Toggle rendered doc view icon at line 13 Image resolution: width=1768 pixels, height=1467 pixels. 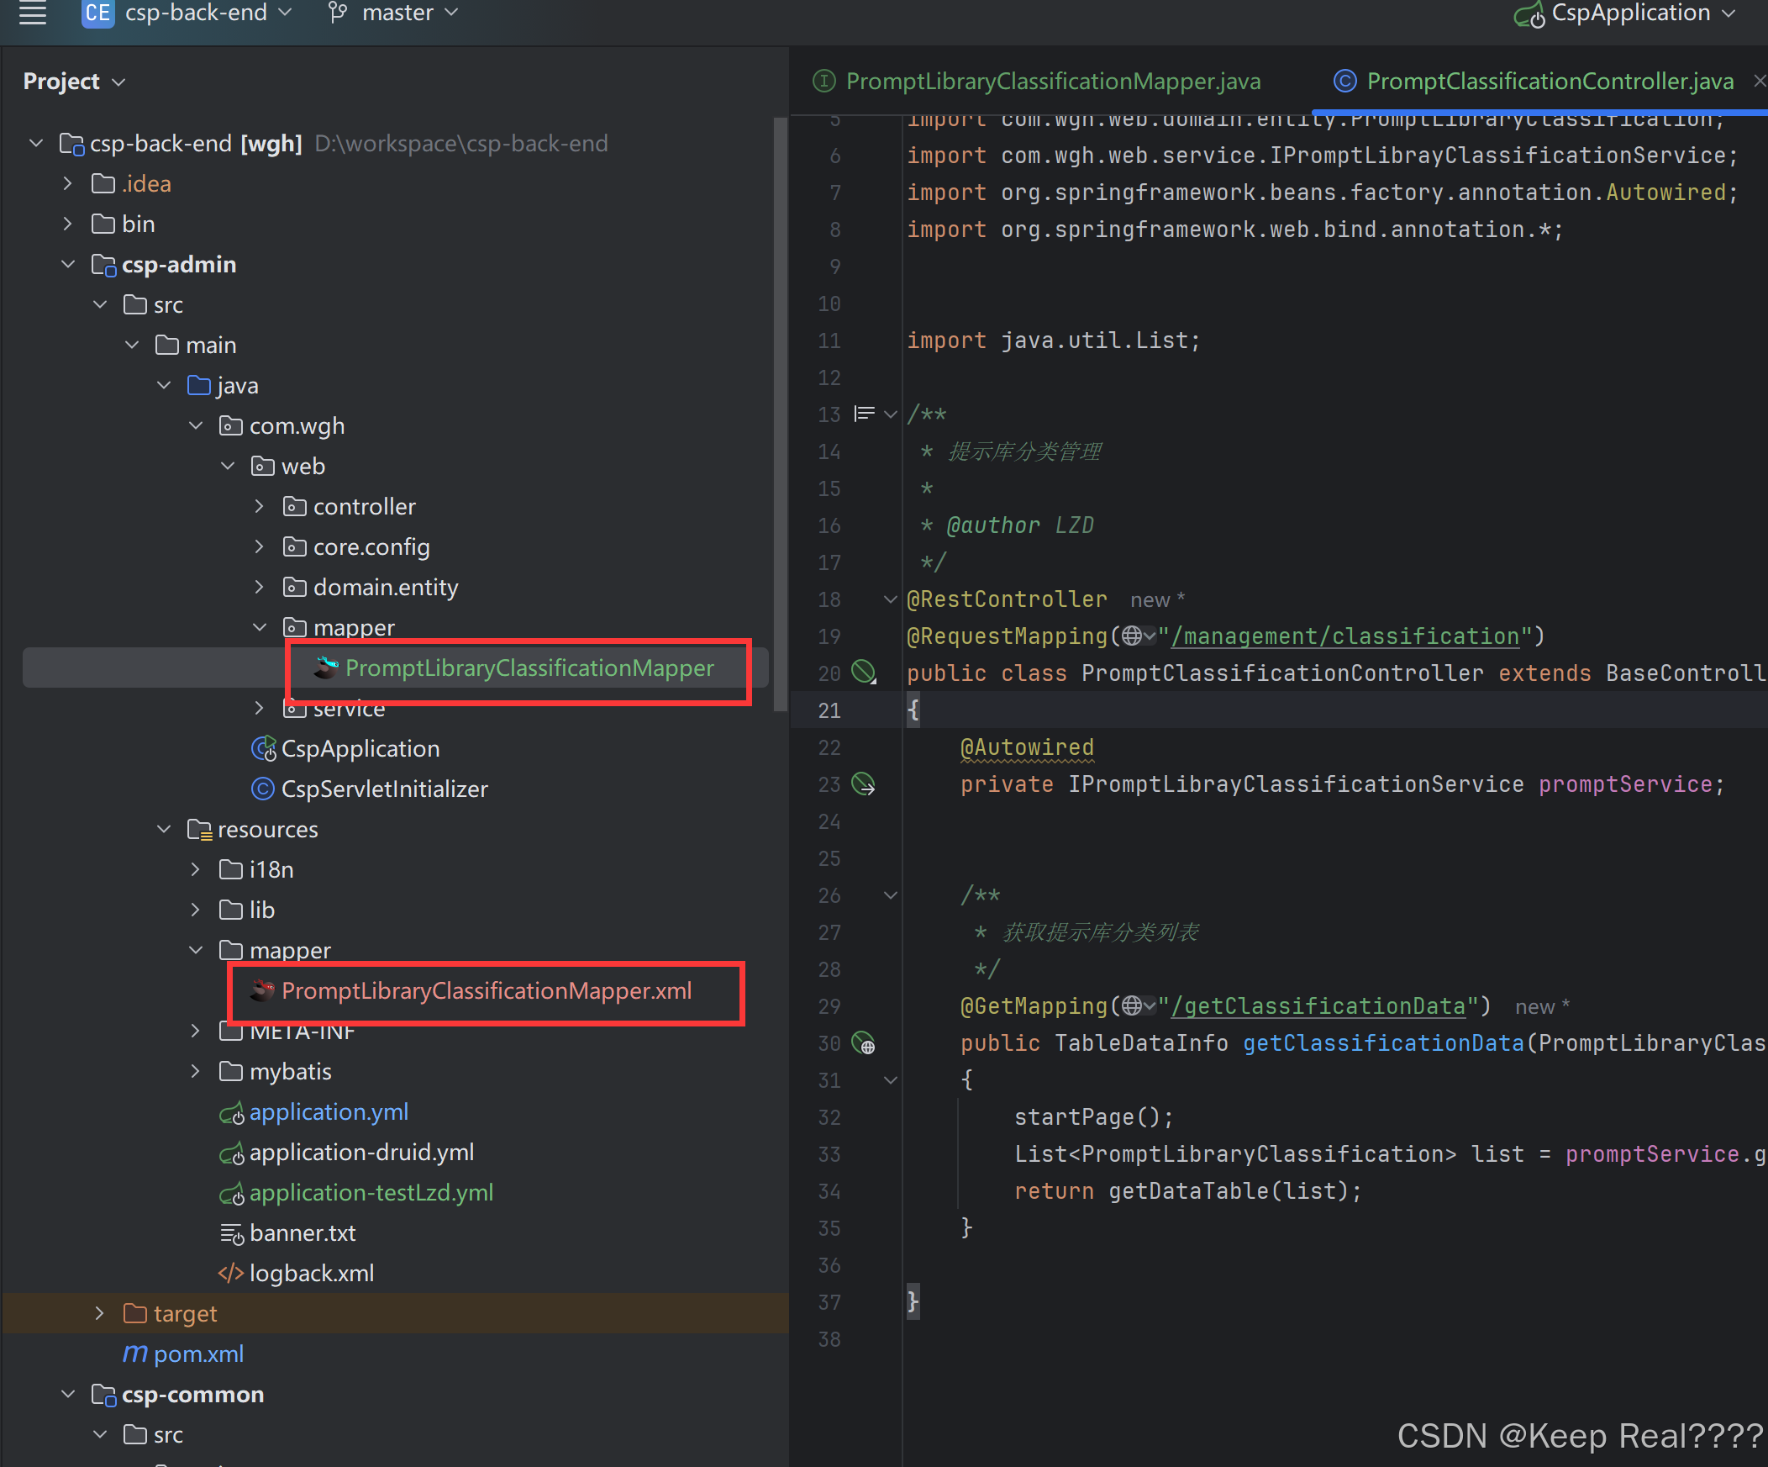[863, 414]
